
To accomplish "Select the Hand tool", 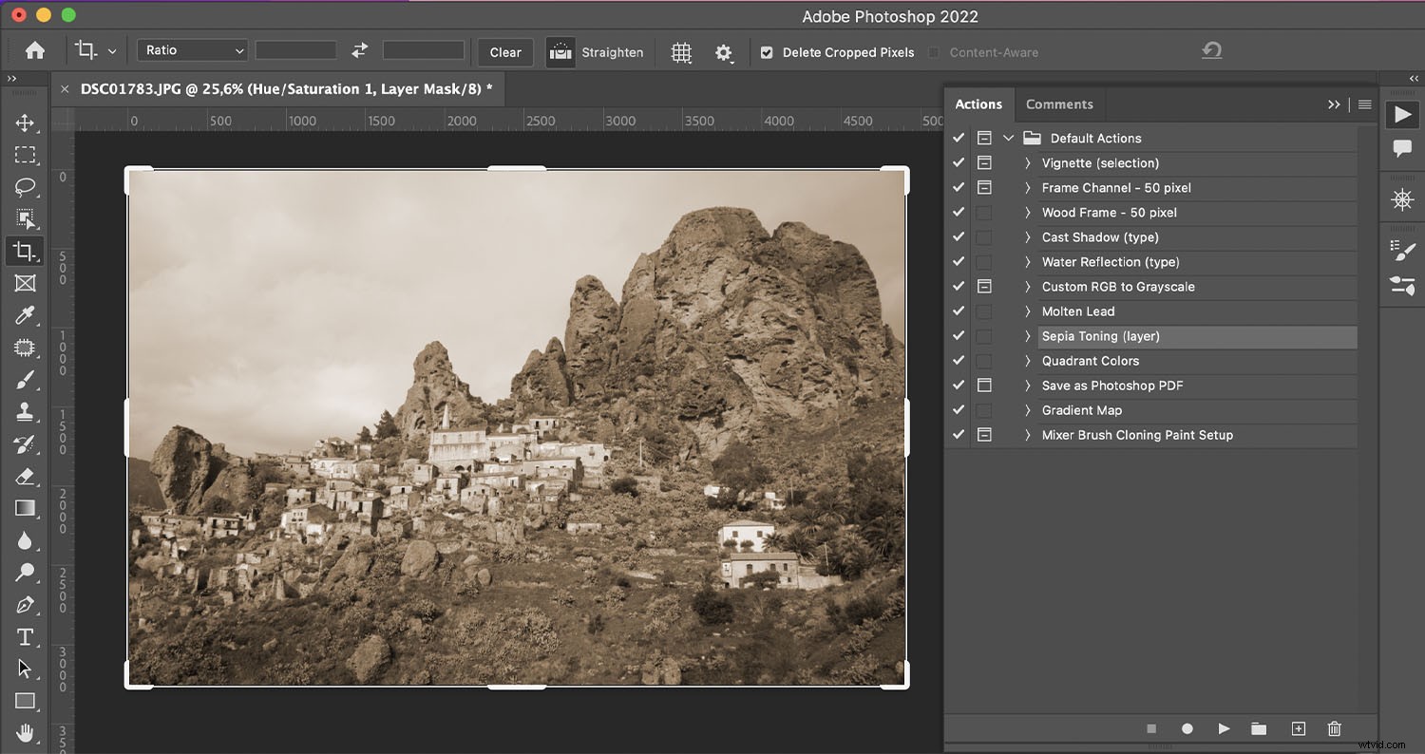I will (26, 733).
